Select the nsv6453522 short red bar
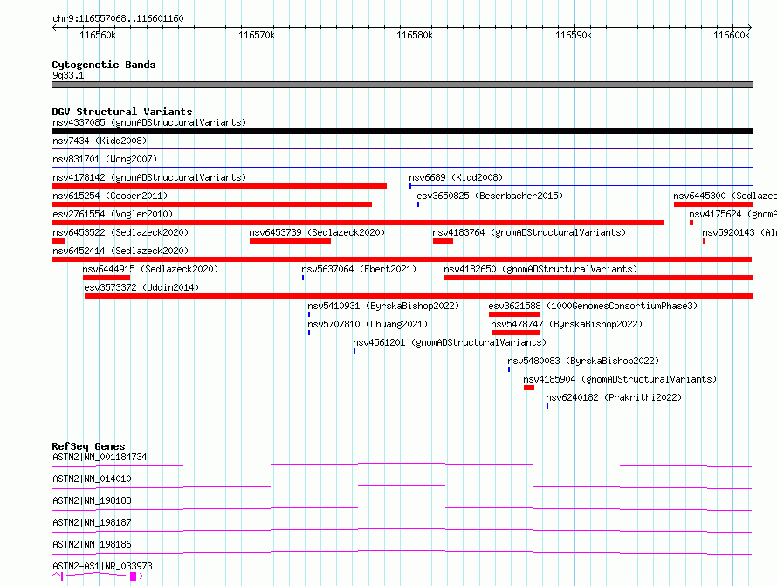The width and height of the screenshot is (777, 586). (x=58, y=241)
